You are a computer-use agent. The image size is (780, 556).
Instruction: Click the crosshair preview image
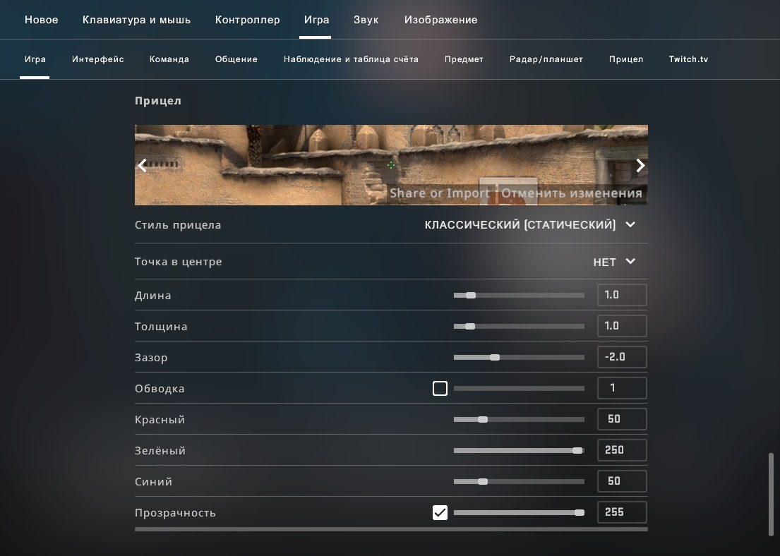[391, 165]
